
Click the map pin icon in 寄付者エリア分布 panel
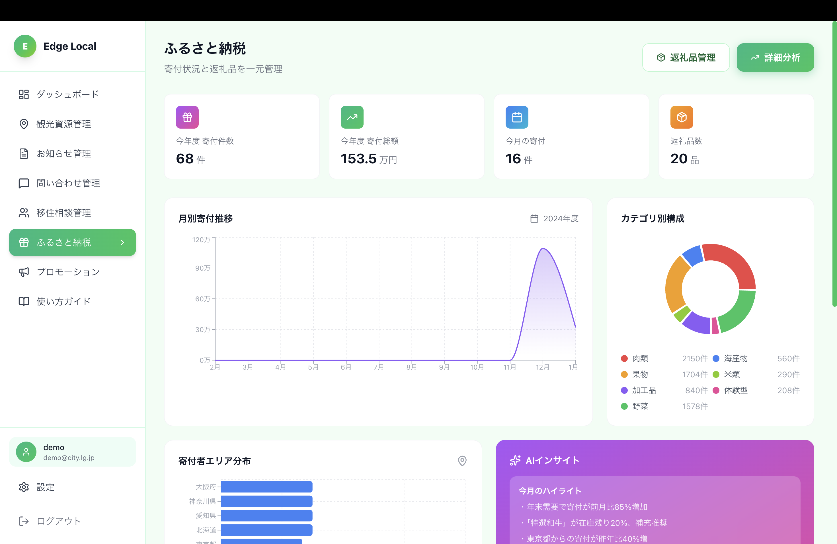[462, 460]
